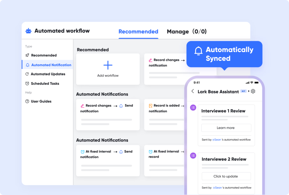Click bell icon in At fixed interval Send notification card
289x195 pixels.
tap(121, 152)
